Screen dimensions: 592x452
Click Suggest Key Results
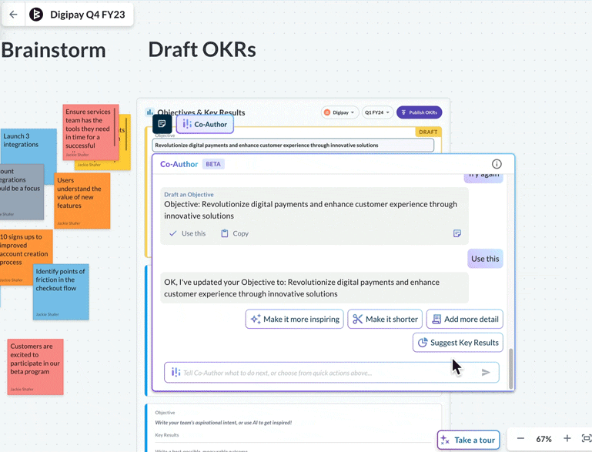pos(457,343)
